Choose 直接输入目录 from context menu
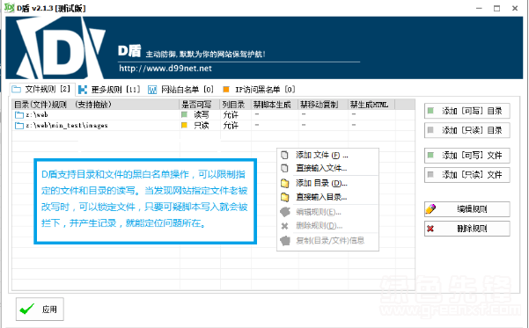 click(x=327, y=197)
